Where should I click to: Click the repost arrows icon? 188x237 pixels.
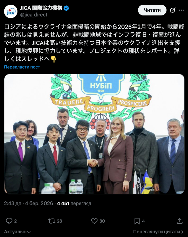click(x=52, y=221)
